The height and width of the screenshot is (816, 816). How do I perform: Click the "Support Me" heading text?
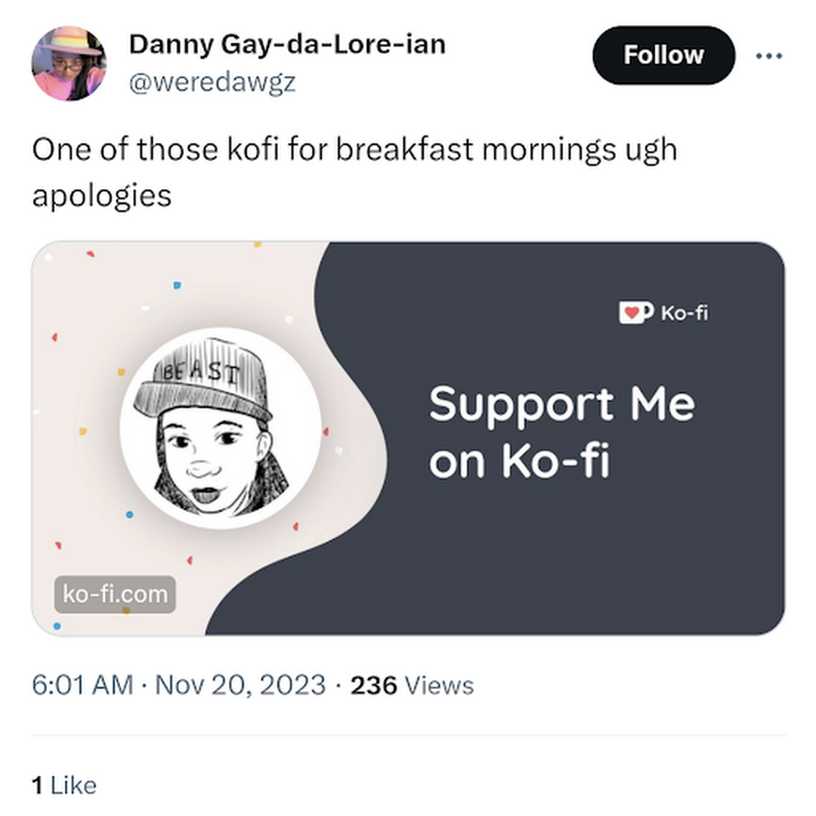pos(562,406)
